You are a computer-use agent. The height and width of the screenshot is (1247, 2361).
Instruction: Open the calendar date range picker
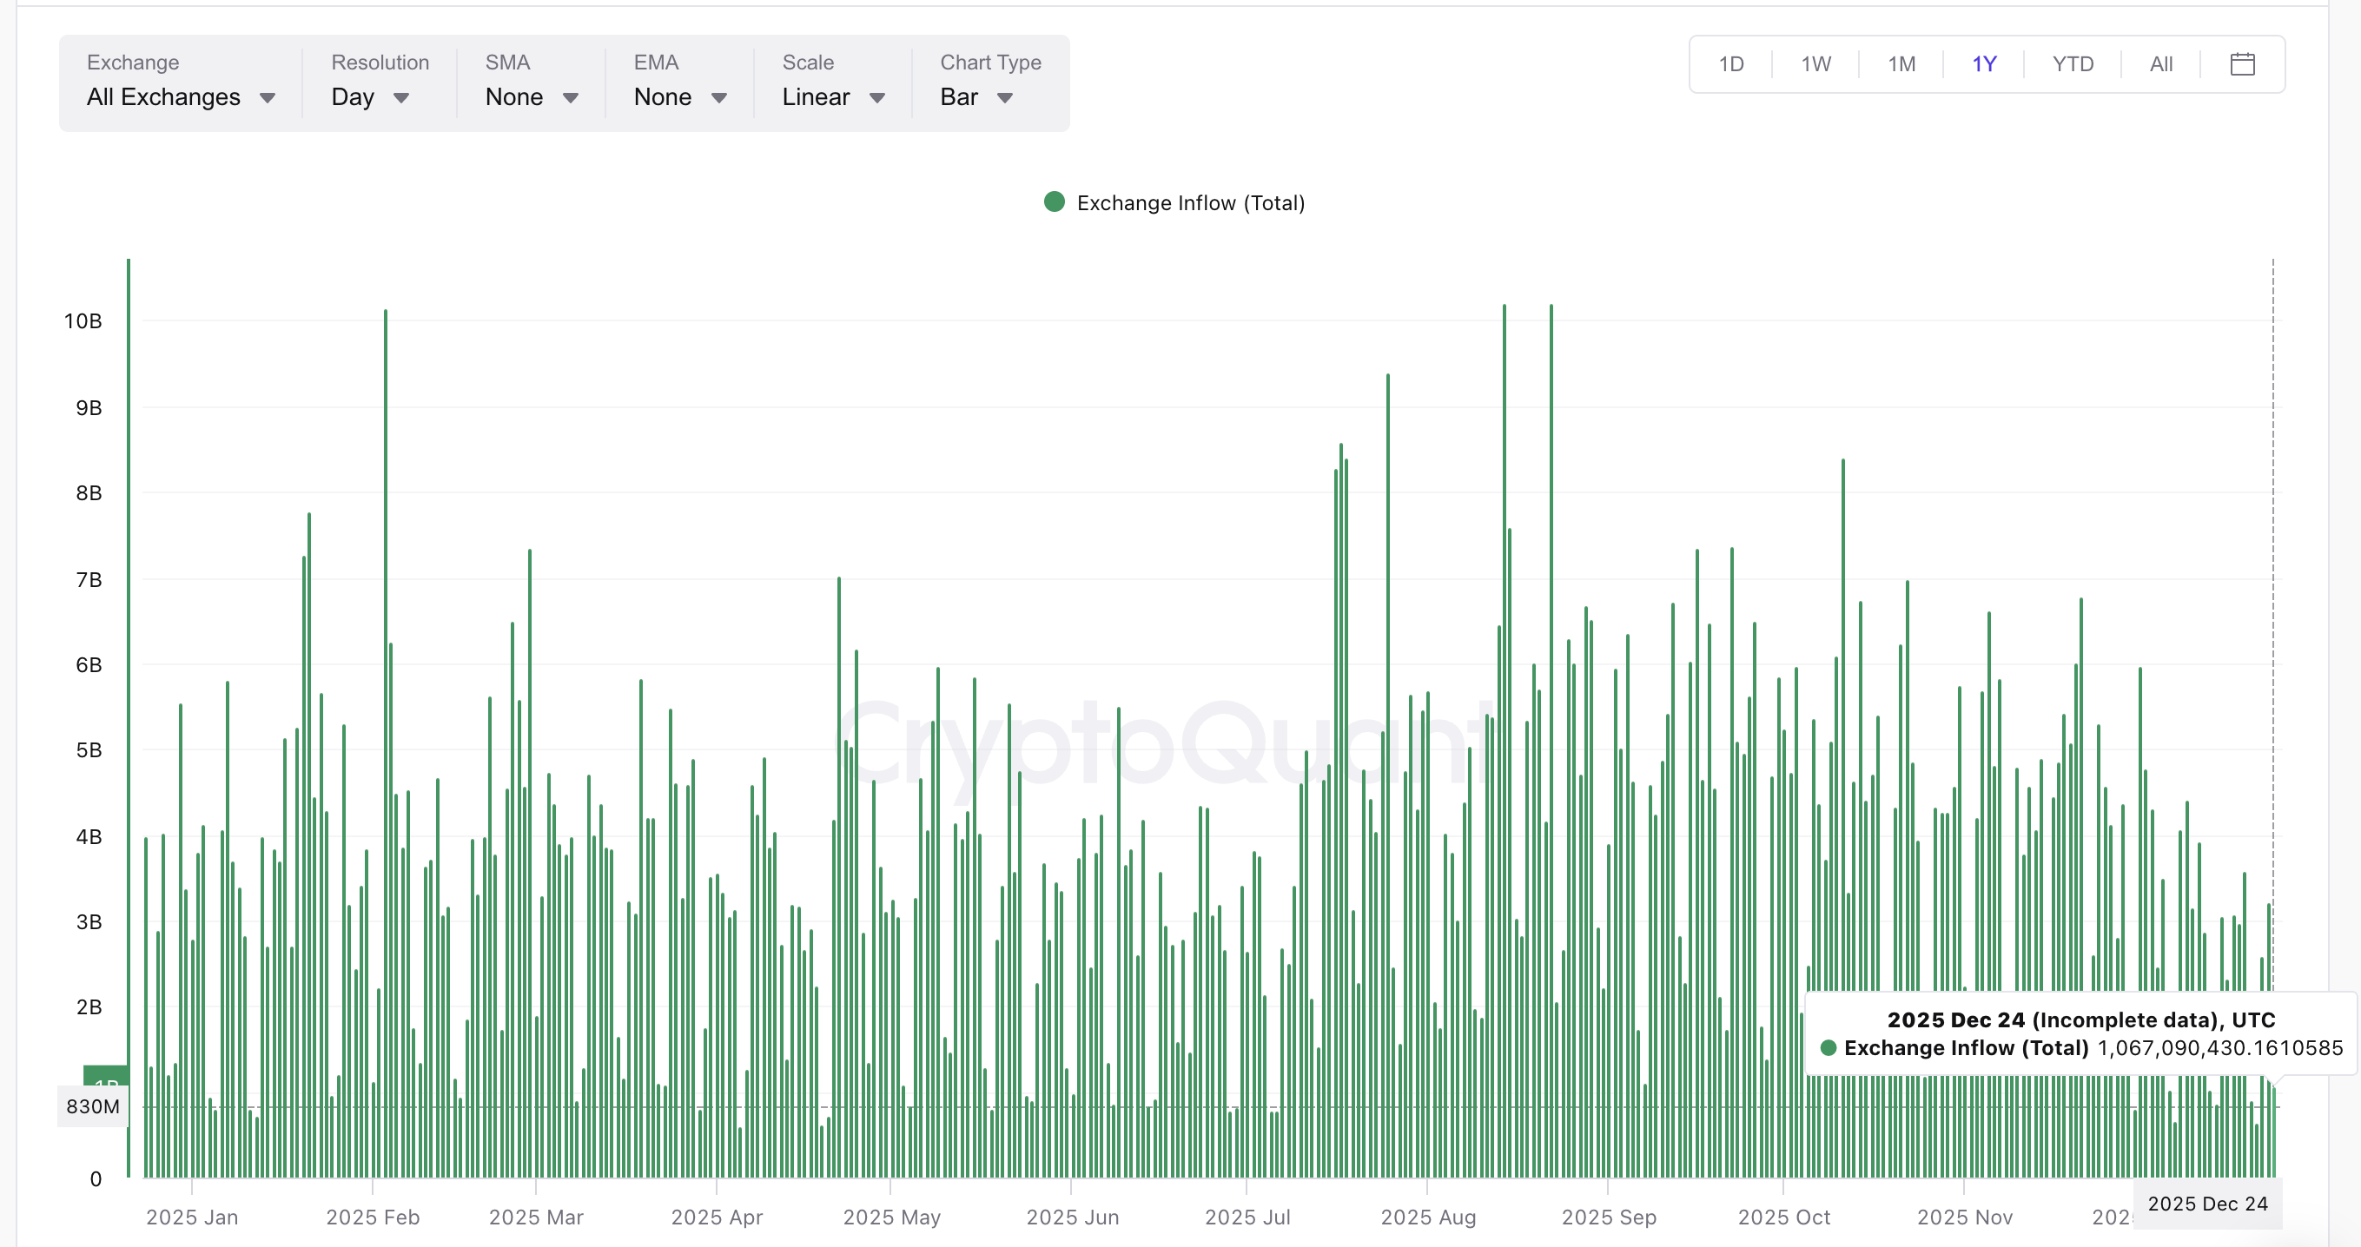[2243, 64]
